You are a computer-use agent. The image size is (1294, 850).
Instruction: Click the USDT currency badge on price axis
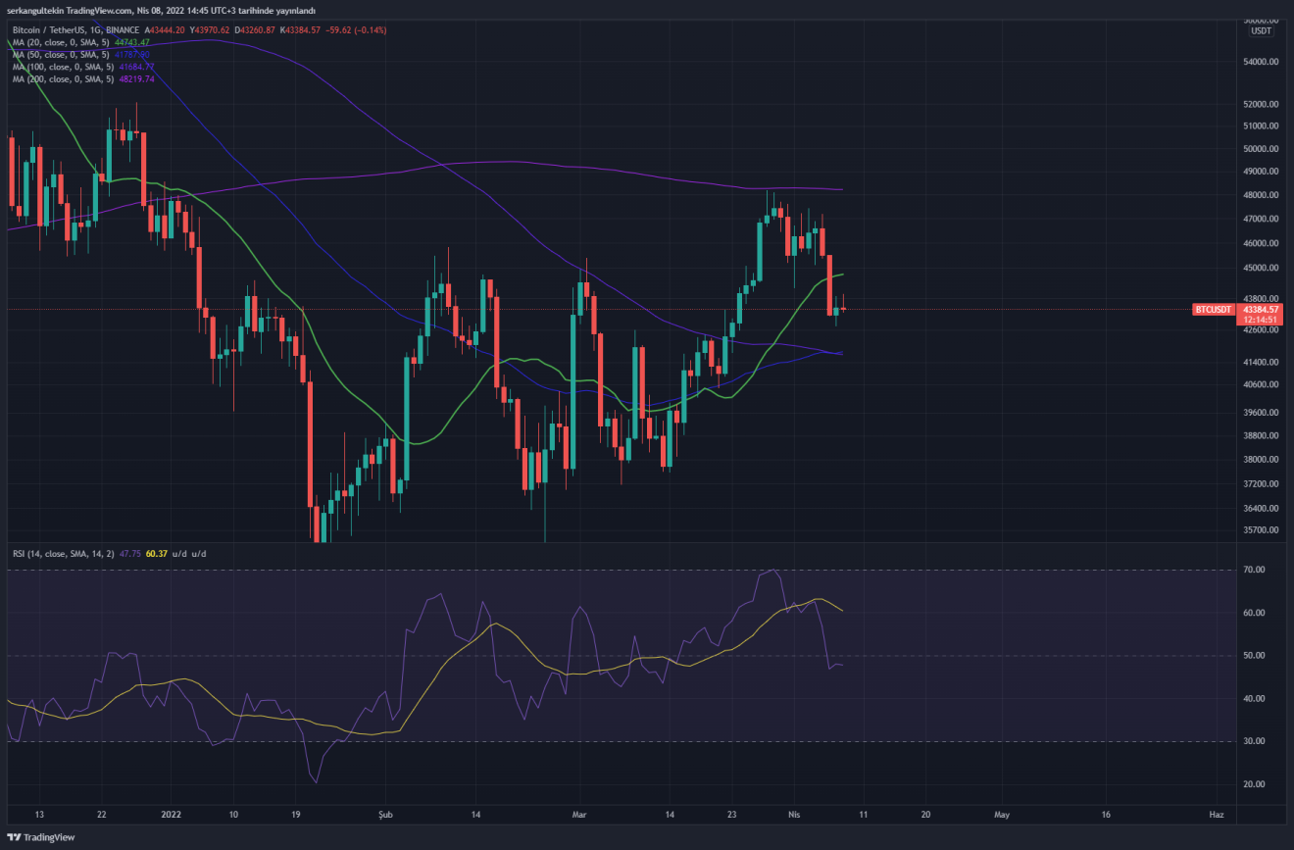click(1261, 31)
